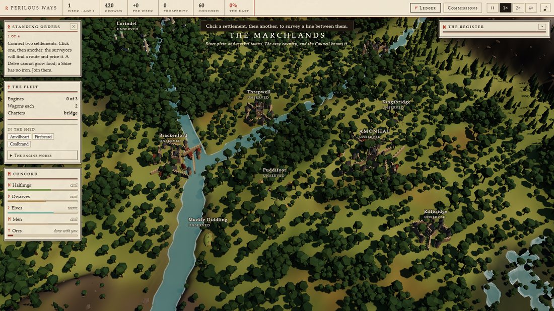Click the Puddifoot settlement label

click(x=274, y=170)
